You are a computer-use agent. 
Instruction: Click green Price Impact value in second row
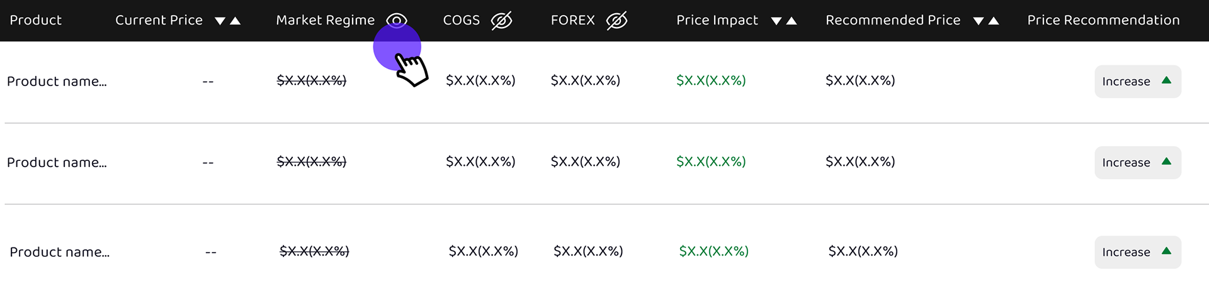click(x=711, y=161)
